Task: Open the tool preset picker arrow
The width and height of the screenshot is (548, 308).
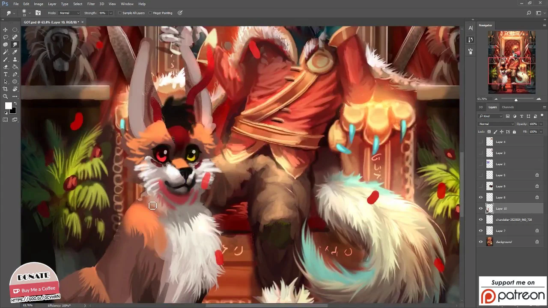Action: (15, 13)
